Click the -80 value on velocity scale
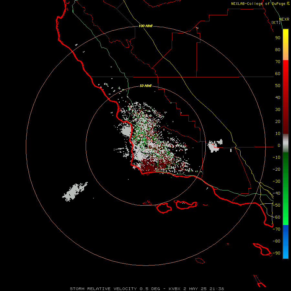 pyautogui.click(x=276, y=241)
